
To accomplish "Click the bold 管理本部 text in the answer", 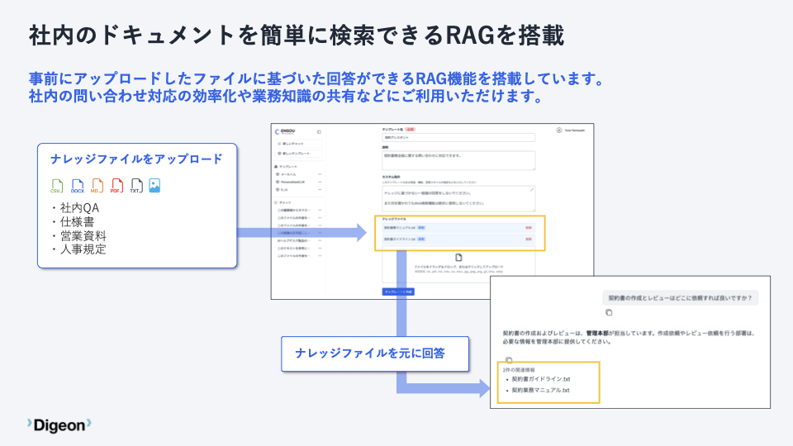I will pos(596,333).
